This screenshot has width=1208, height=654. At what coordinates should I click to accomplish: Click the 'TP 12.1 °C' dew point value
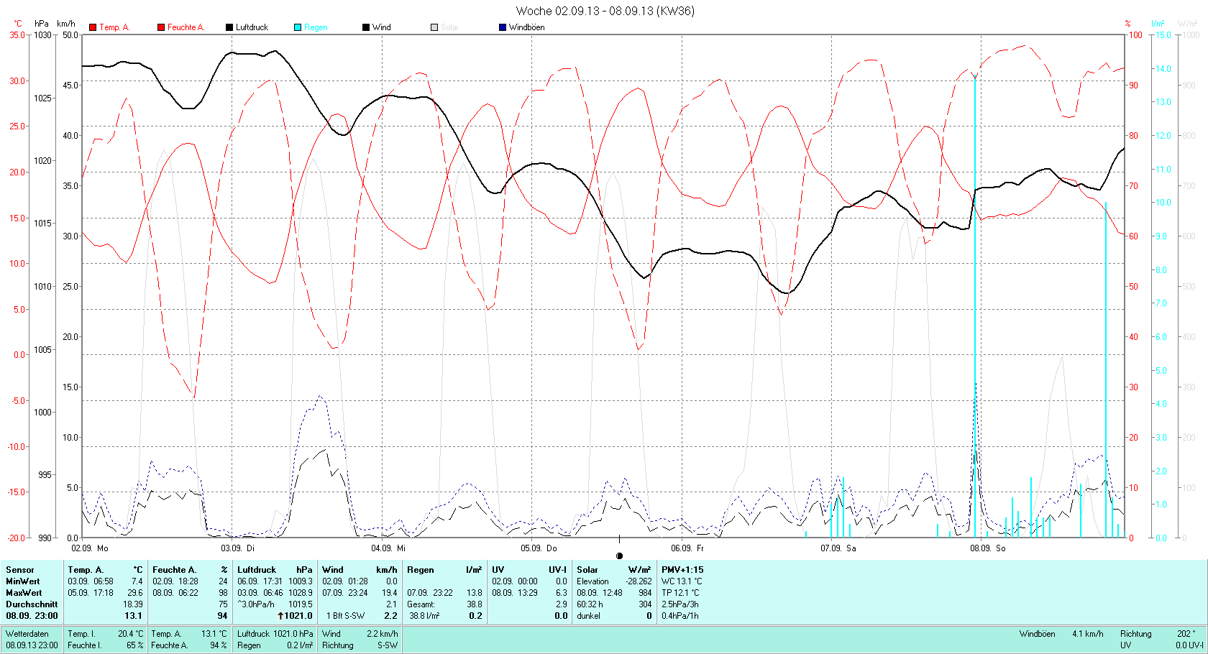(x=680, y=593)
